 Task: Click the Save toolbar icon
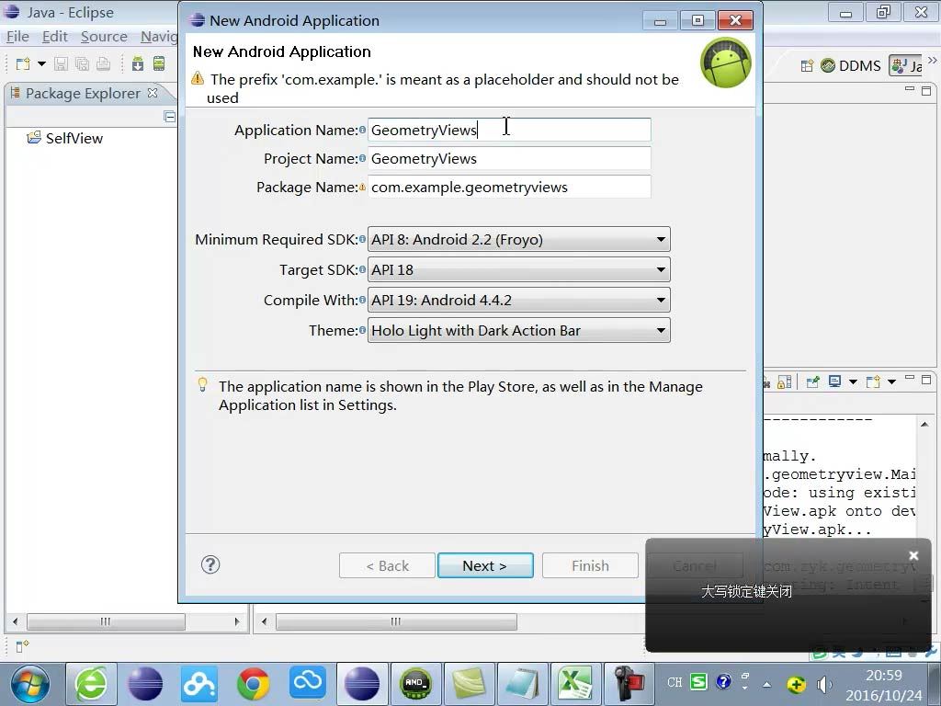[x=61, y=63]
